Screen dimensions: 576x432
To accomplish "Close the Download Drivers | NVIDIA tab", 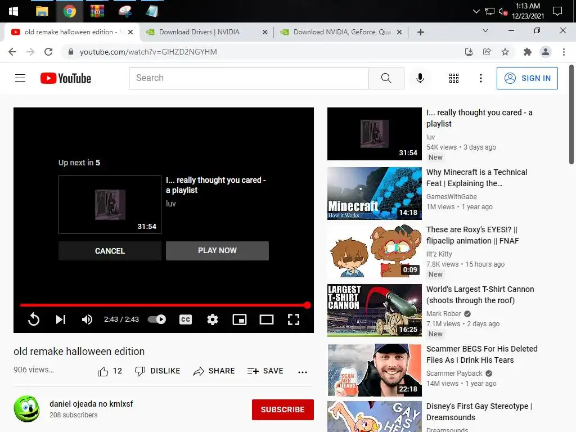I will click(265, 32).
